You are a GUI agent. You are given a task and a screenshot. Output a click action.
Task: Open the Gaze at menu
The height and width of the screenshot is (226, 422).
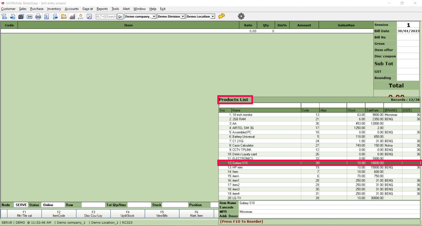click(88, 9)
